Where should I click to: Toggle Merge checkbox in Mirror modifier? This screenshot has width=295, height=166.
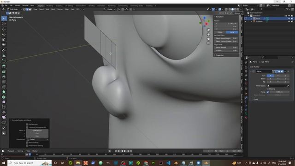click(268, 92)
